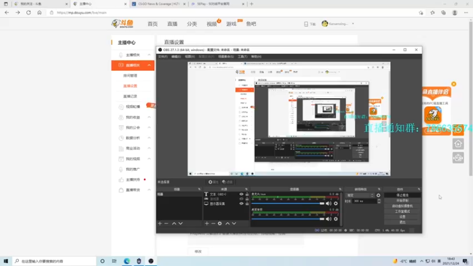Screen dimensions: 473x266
Task: Go back in browser history
Action: click(x=7, y=12)
